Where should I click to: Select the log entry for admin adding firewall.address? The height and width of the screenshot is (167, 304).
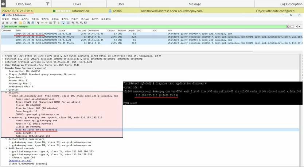[x=152, y=11]
